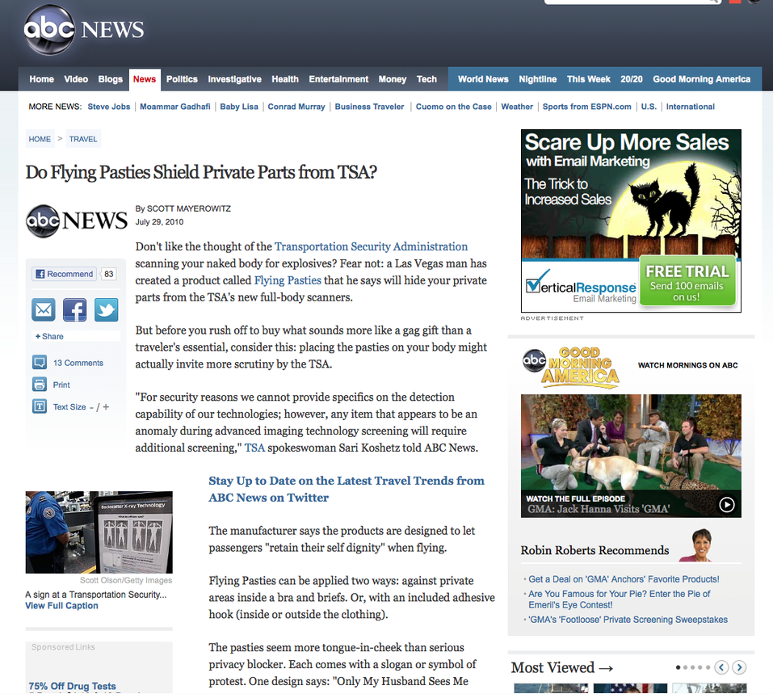The image size is (773, 694).
Task: Decrease text size with minus sign
Action: [x=91, y=407]
